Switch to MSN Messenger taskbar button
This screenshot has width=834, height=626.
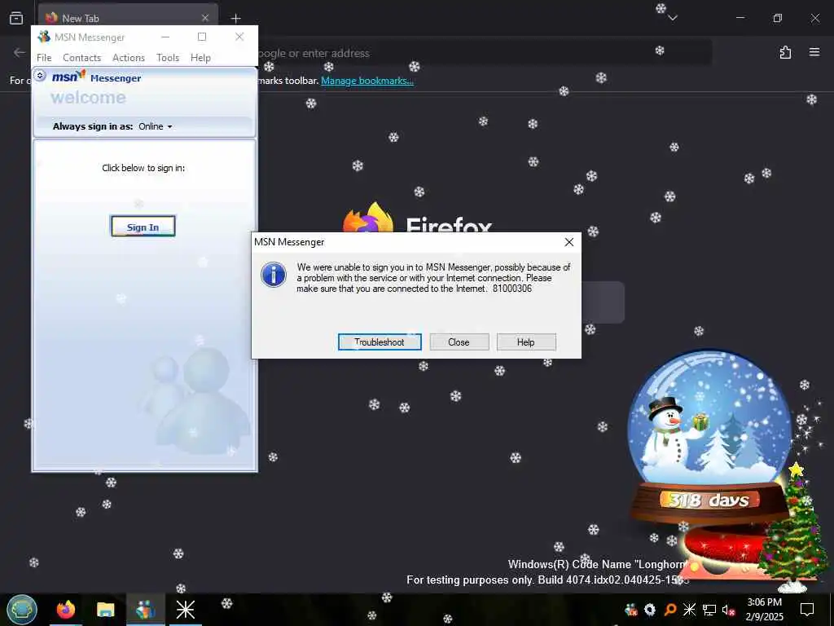coord(145,610)
